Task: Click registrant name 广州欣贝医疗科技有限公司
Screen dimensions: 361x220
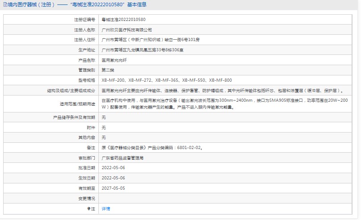Action: point(127,30)
